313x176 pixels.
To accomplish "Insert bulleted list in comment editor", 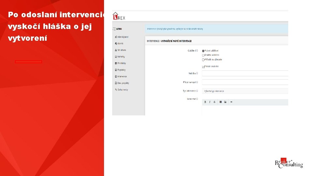I will click(221, 102).
